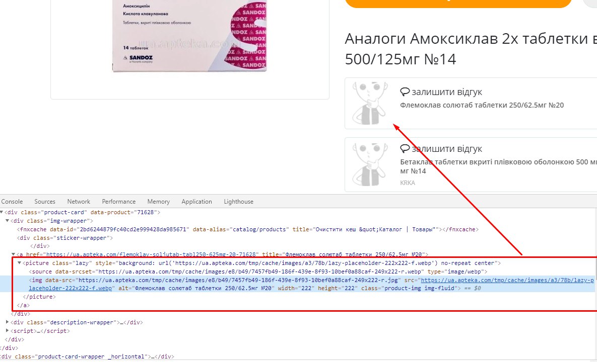597x362 pixels.
Task: Expand the collapsed script node
Action: pyautogui.click(x=7, y=331)
